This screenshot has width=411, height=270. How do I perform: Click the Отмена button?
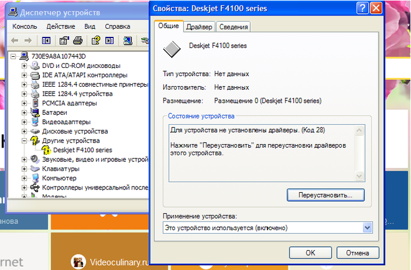357,253
